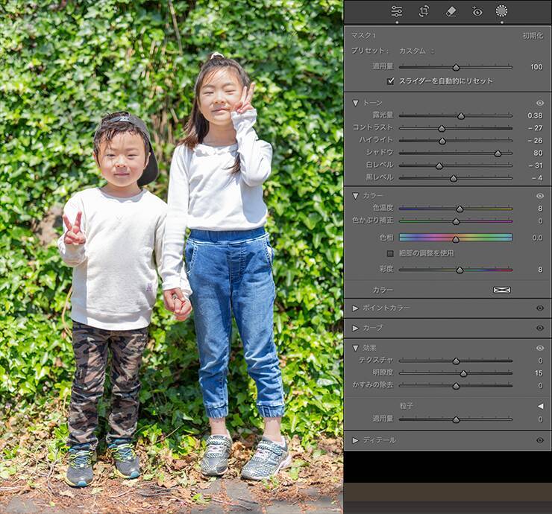Viewport: 552px width, 514px height.
Task: Expand the ポイントカラー section
Action: [356, 308]
